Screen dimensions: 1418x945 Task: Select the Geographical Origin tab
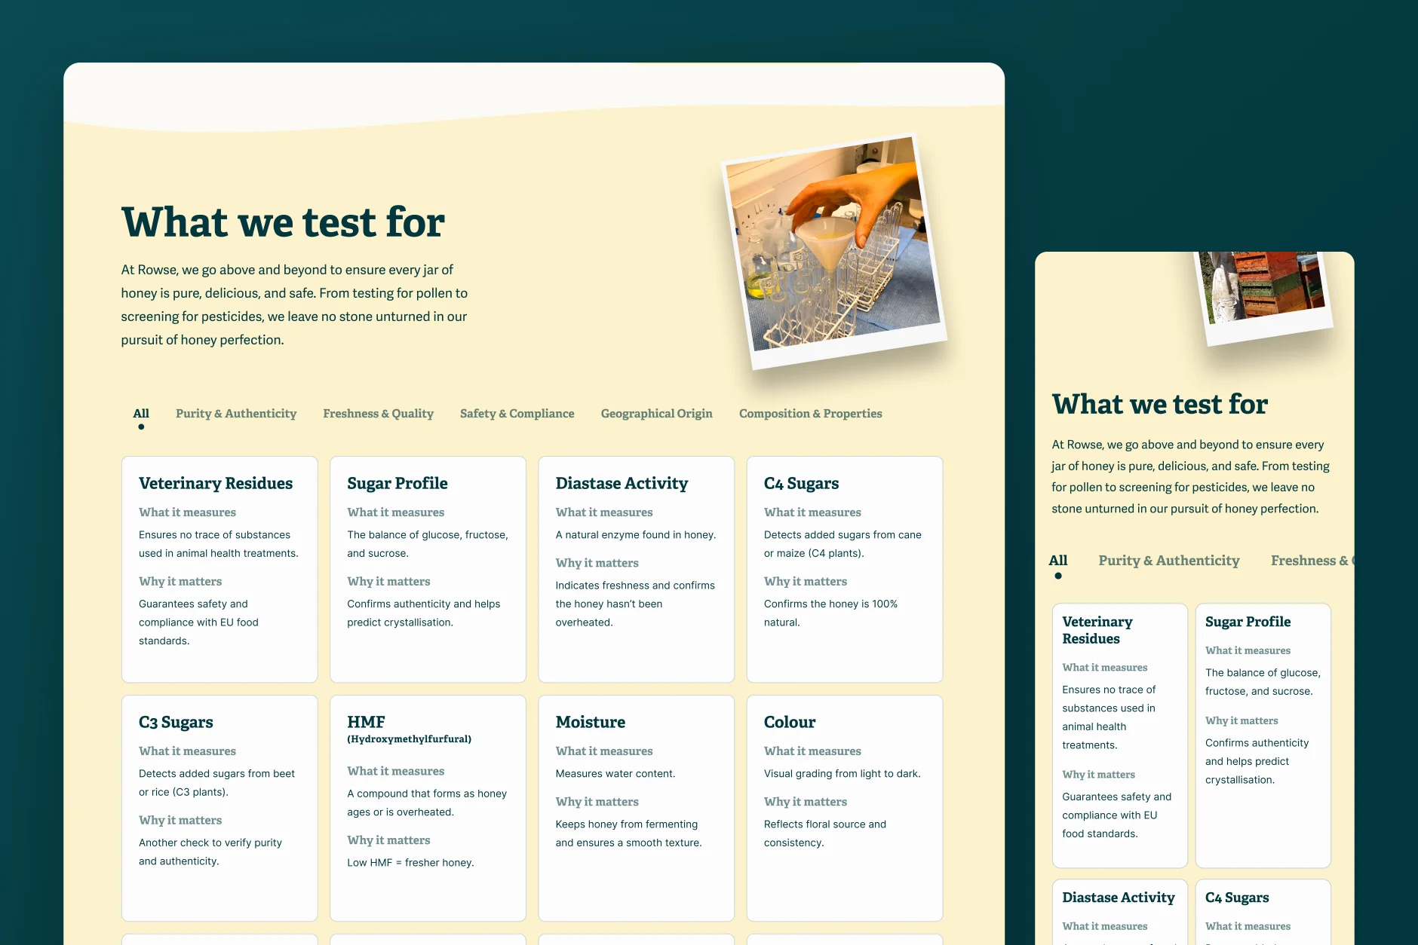656,414
